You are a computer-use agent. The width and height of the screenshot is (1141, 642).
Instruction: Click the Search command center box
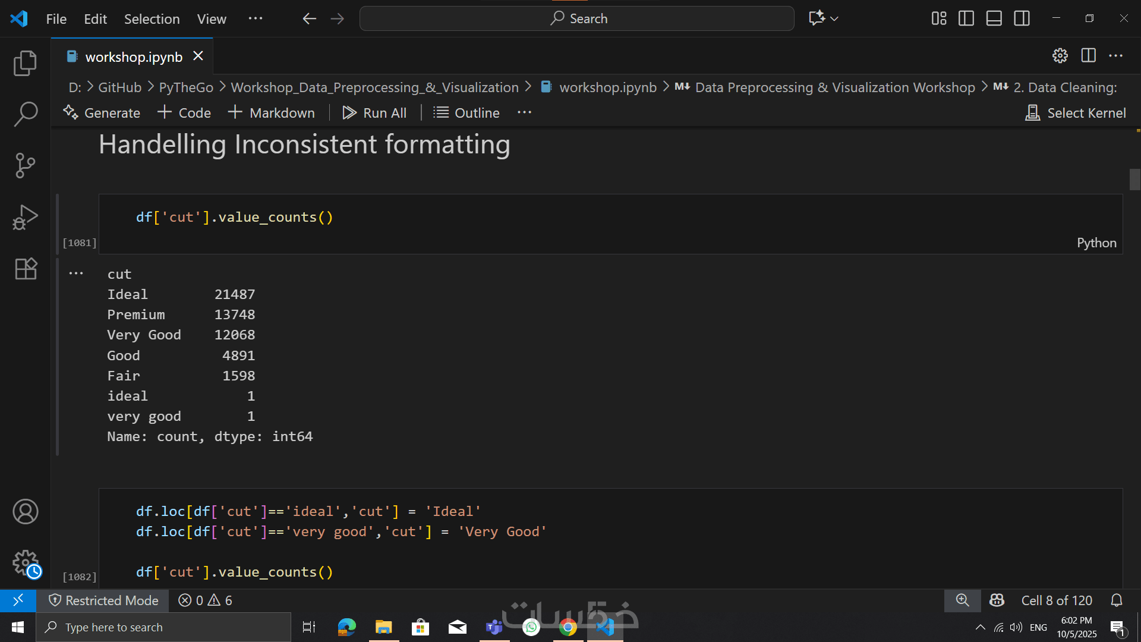(576, 18)
